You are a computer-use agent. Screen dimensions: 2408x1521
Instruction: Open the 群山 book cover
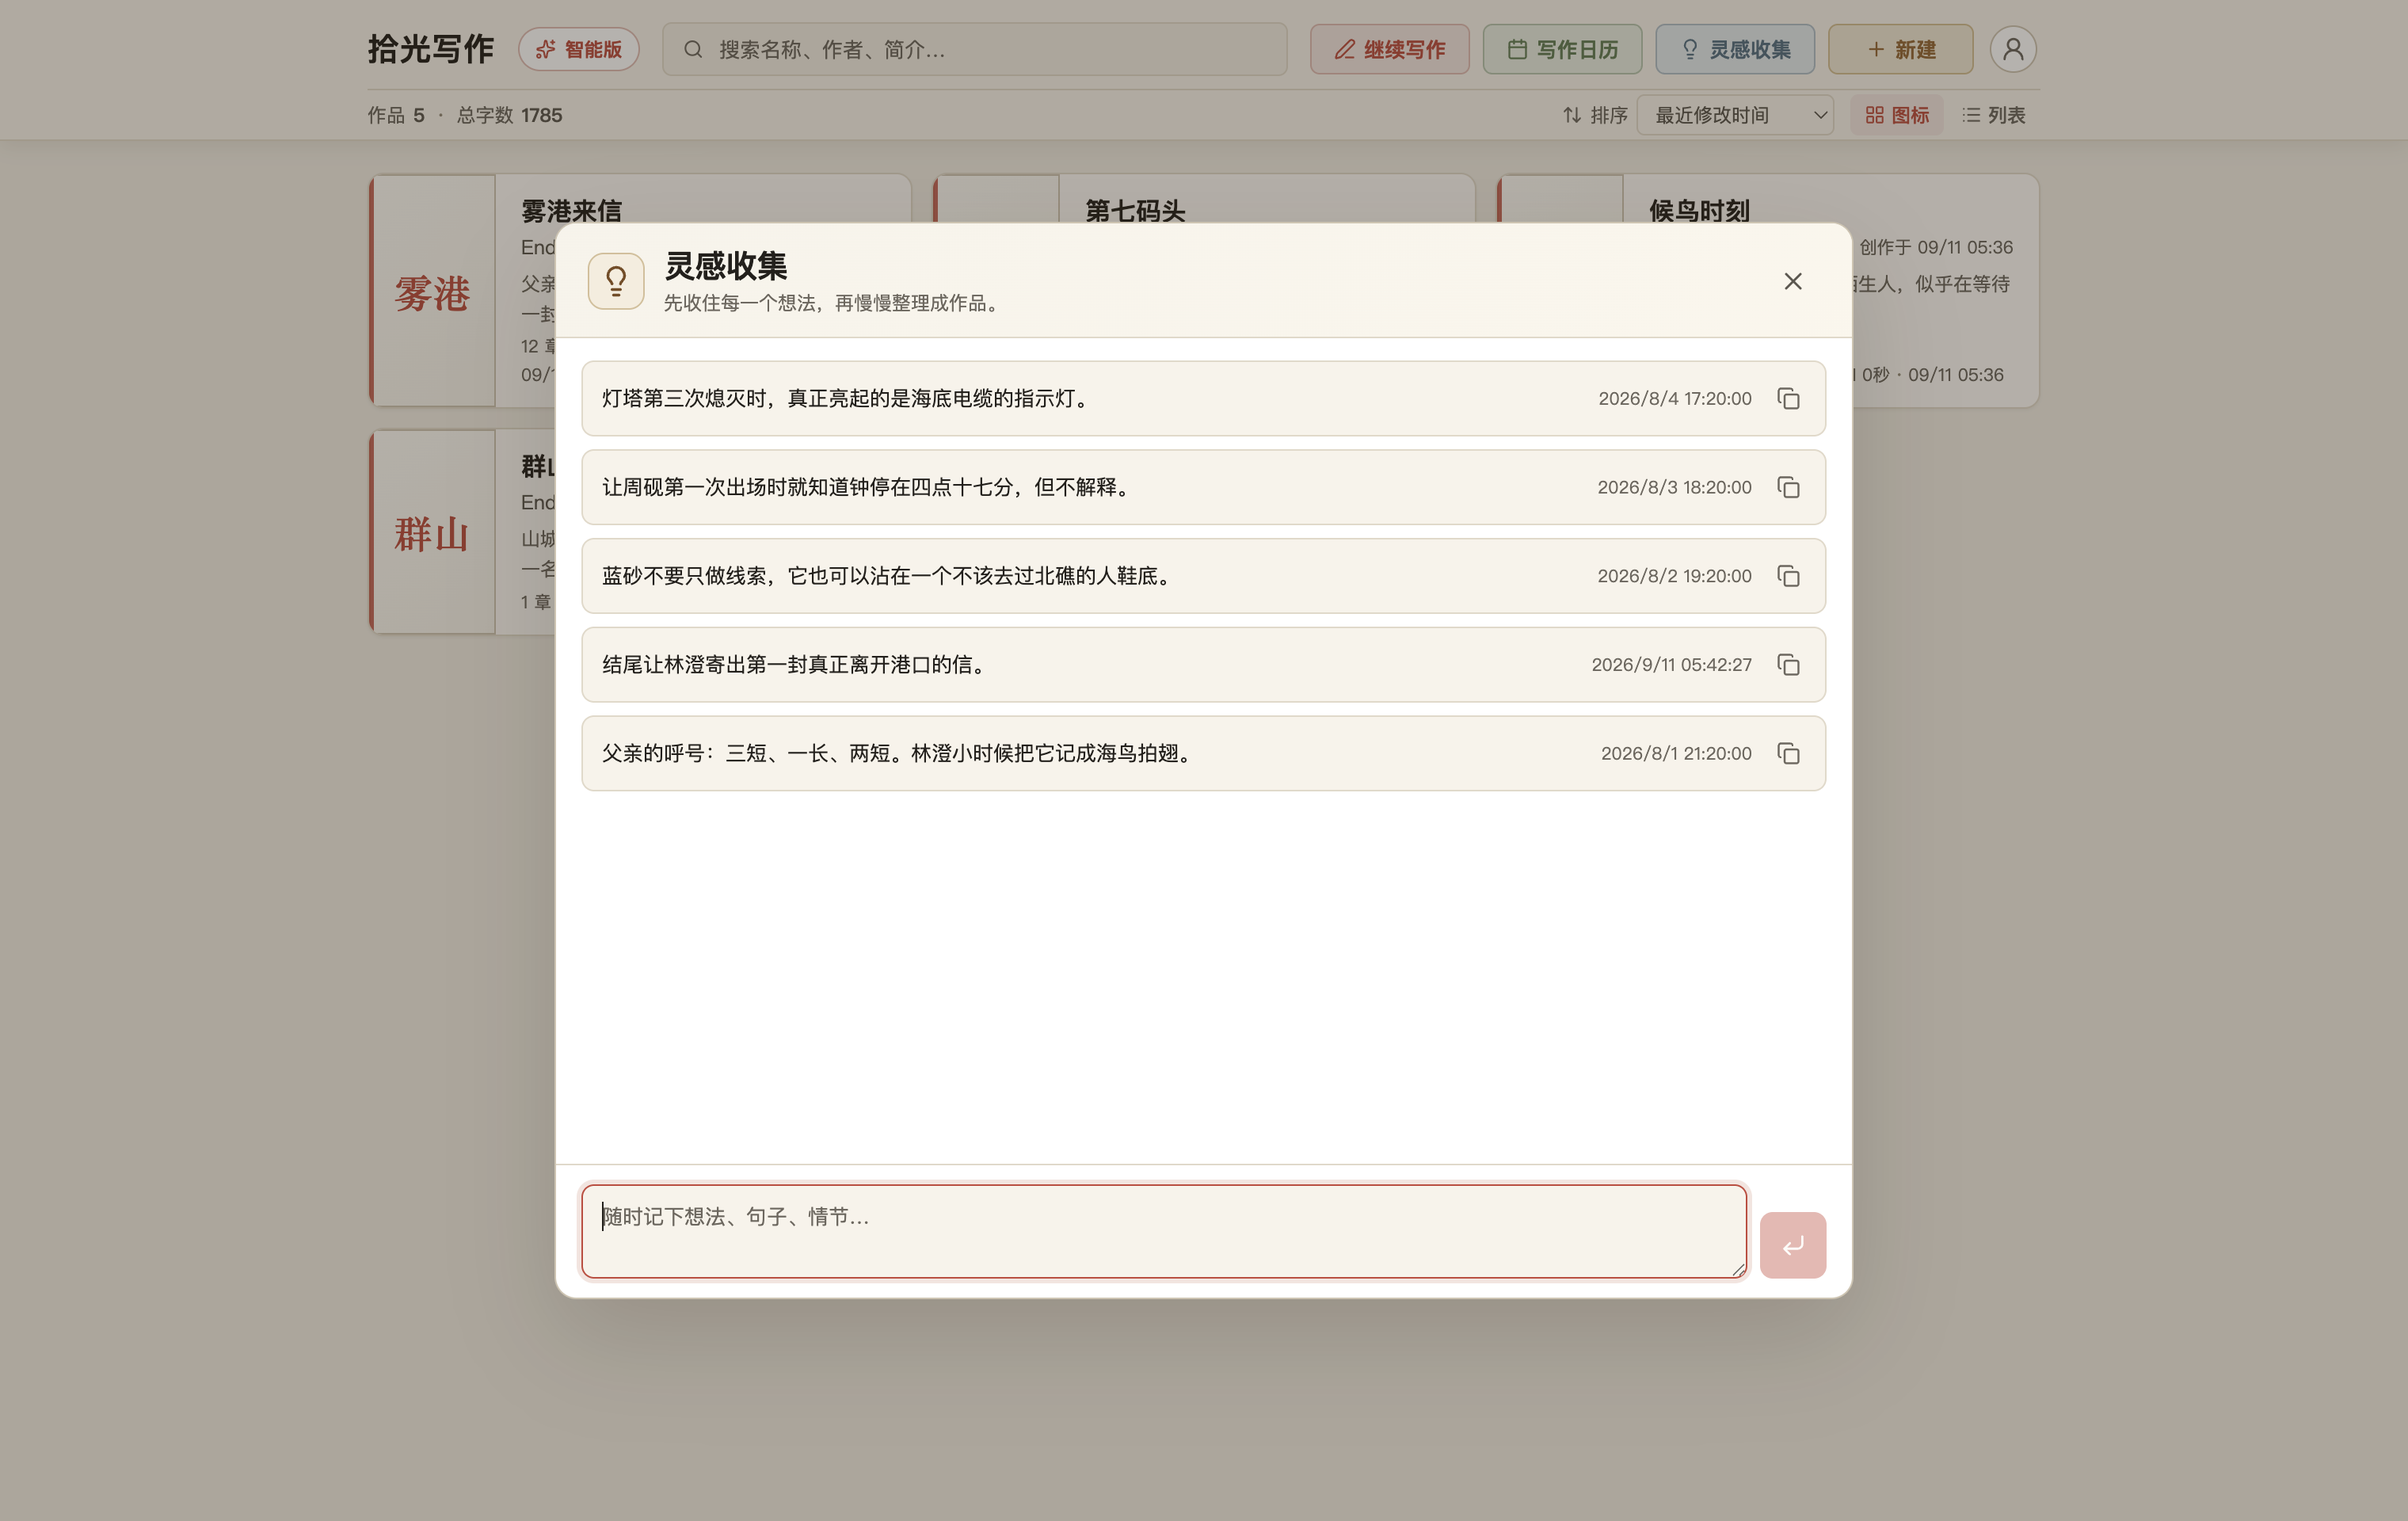(432, 532)
